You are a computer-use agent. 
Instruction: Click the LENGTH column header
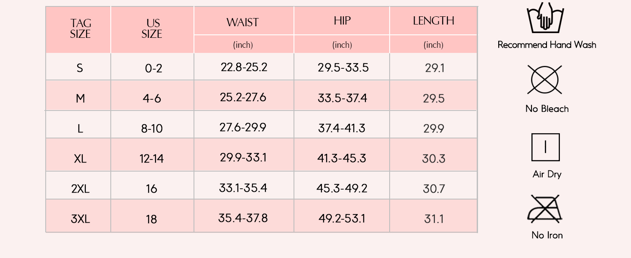pos(434,21)
